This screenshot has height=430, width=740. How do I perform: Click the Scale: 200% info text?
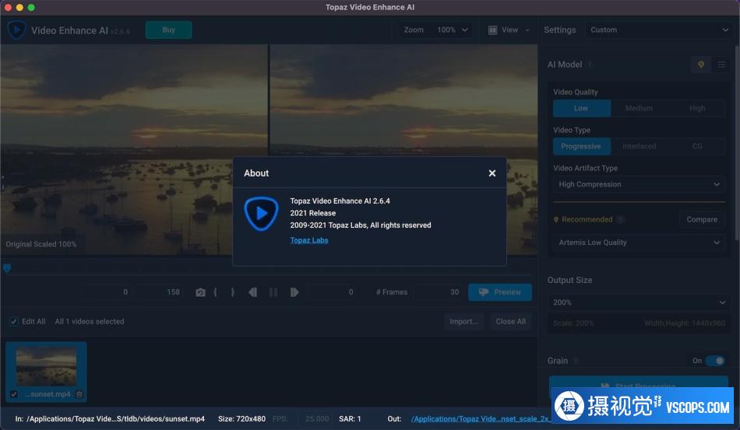573,323
